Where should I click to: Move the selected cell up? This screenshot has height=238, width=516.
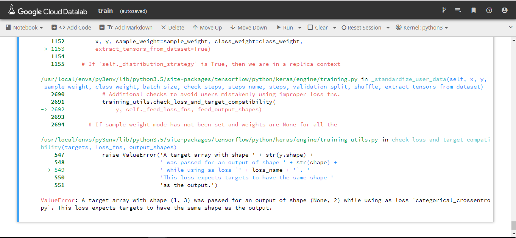pyautogui.click(x=207, y=27)
